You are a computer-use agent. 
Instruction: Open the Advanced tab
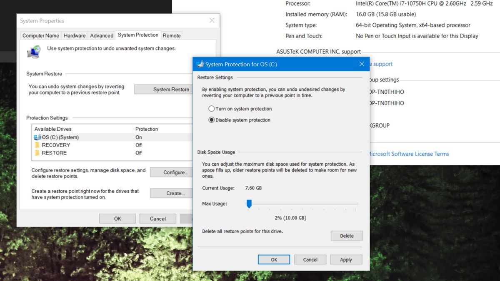[x=101, y=35]
